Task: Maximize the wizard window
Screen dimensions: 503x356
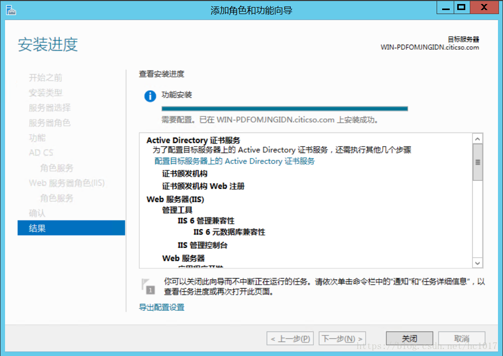Action: pos(461,7)
